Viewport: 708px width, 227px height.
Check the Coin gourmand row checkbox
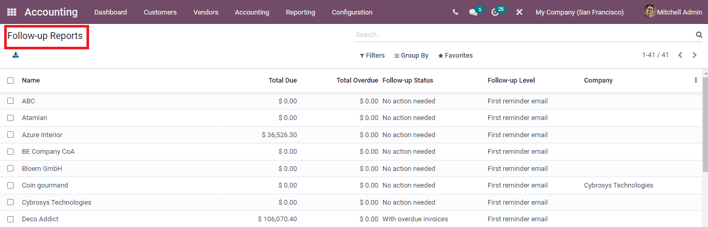(x=10, y=185)
